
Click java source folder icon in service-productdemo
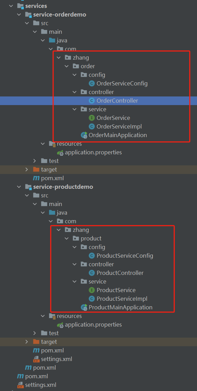(52, 213)
